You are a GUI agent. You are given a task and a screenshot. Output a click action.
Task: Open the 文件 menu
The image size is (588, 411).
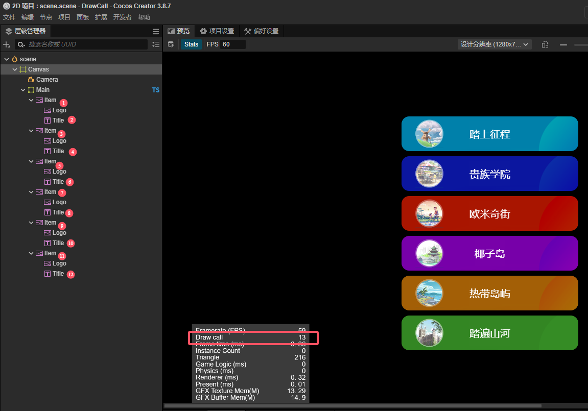9,17
